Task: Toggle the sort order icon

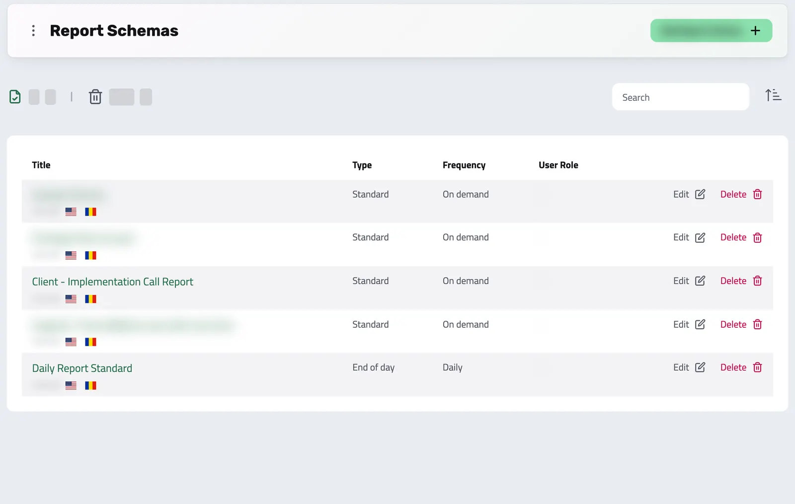Action: (773, 95)
